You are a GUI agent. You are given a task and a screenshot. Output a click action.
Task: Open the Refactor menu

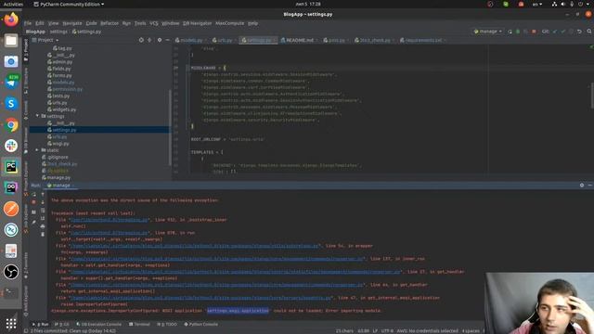(110, 23)
